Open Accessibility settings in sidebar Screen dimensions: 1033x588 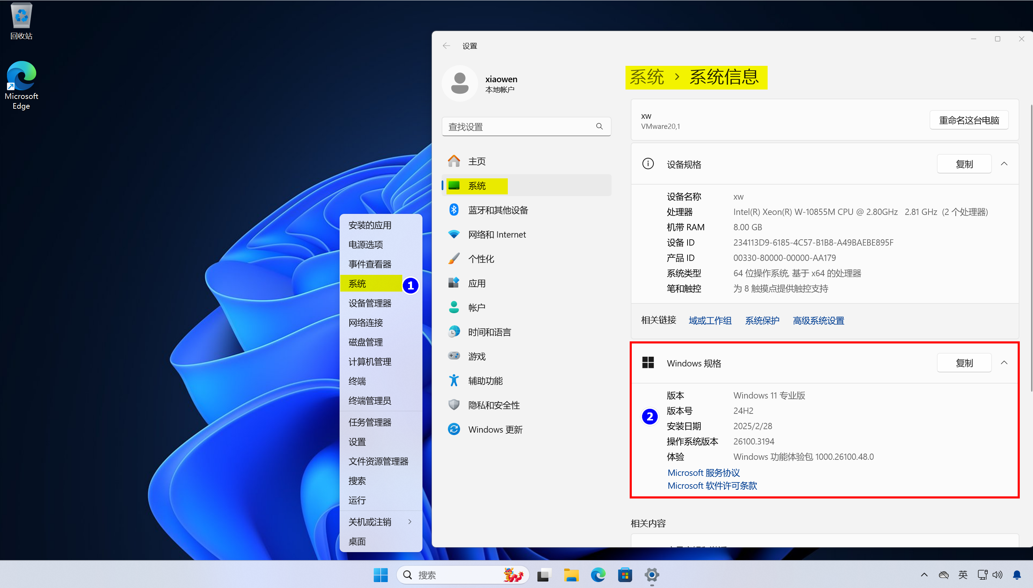pyautogui.click(x=485, y=381)
